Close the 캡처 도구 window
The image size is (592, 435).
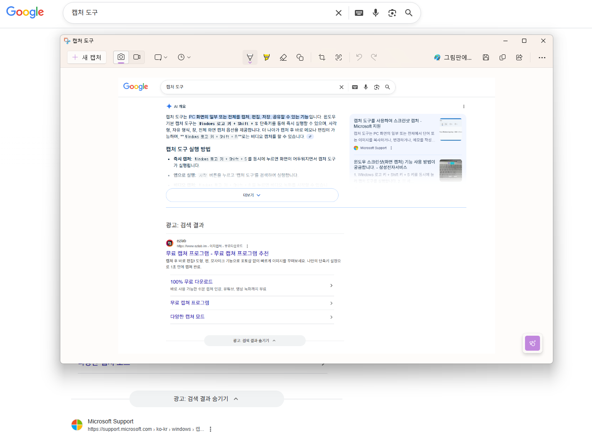tap(543, 41)
